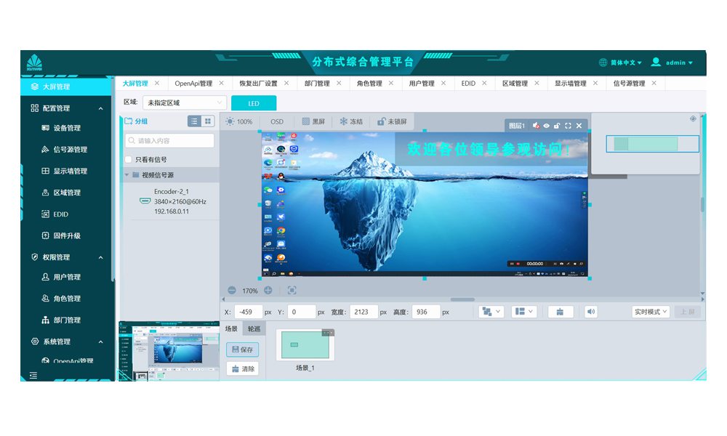Screen dimensions: 727x436
Task: Open the 未指定区域 region dropdown
Action: (x=185, y=103)
